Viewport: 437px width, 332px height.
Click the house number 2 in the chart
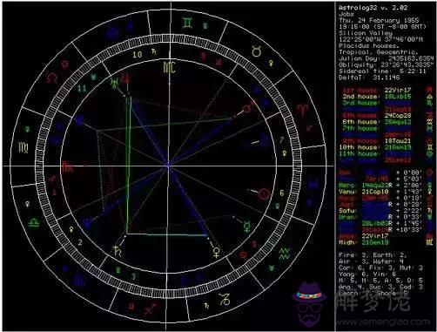coord(80,242)
